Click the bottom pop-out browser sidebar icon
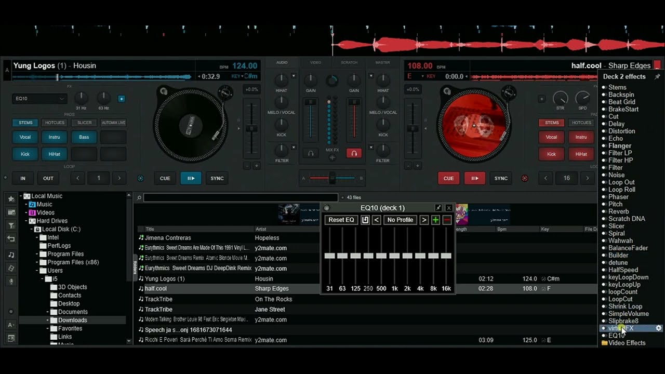The image size is (665, 374). click(x=11, y=338)
